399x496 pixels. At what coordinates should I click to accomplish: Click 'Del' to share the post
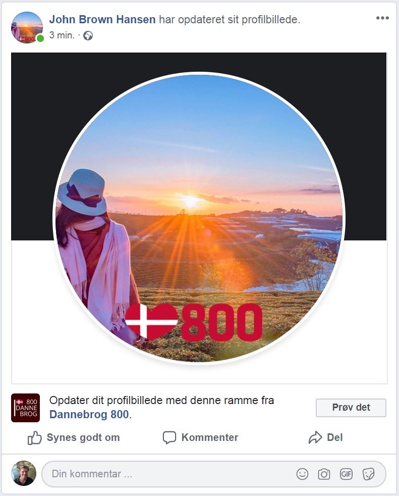click(x=334, y=437)
